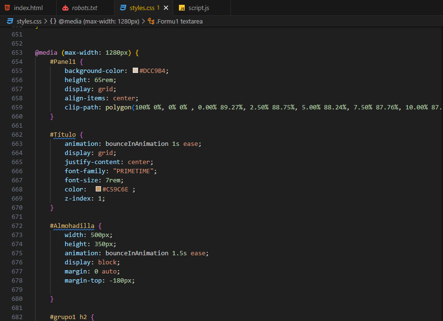The image size is (443, 321).
Task: Click the #Título selector on line 662
Action: point(63,134)
